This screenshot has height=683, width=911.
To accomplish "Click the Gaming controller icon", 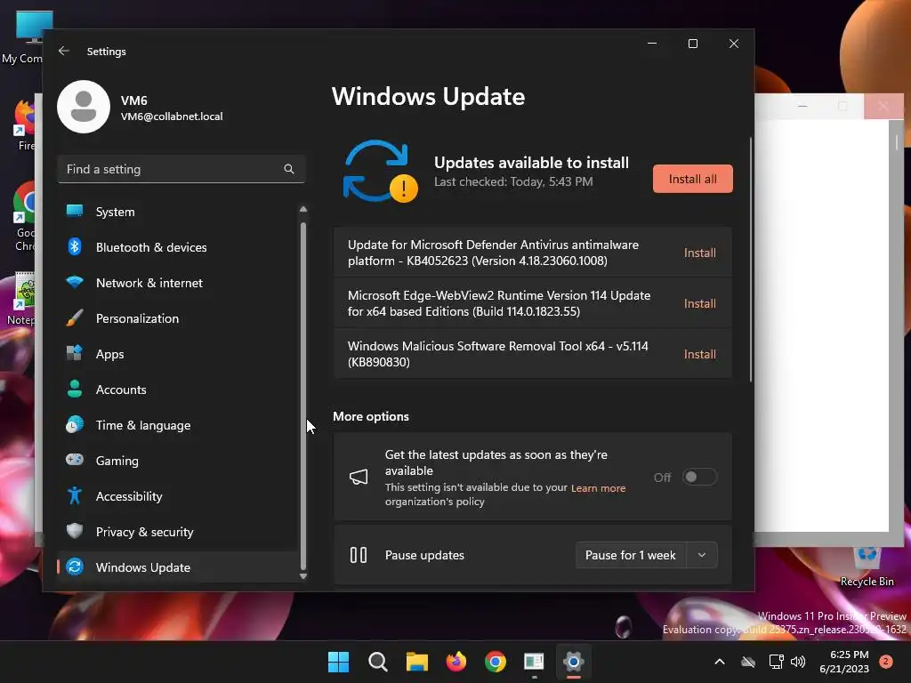I will coord(75,460).
